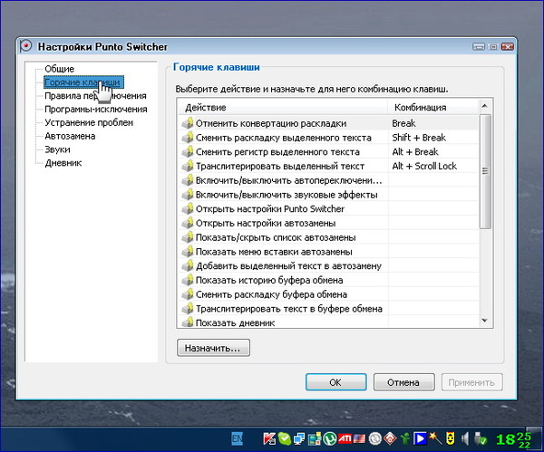Select Показать историю буфера обмена row
The image size is (544, 452).
click(x=328, y=280)
